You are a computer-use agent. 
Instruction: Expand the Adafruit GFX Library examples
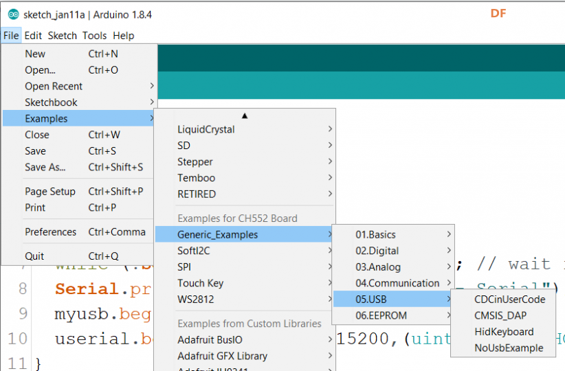point(245,356)
